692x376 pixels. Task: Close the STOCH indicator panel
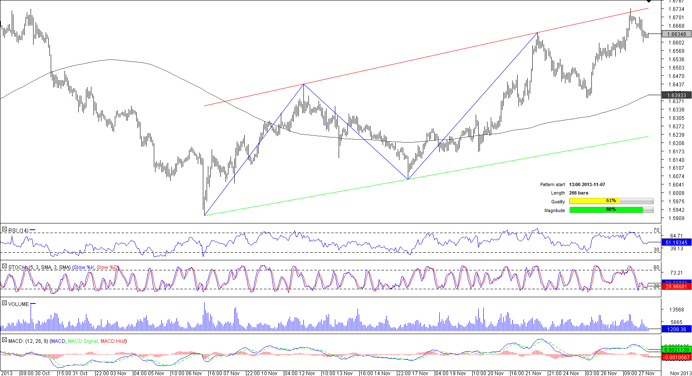[4, 267]
